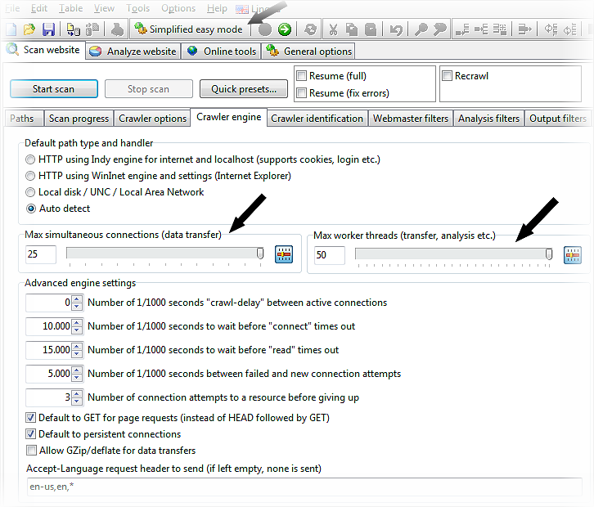Click the middle tree structure icon
Viewport: 594px width, 507px height.
coord(481,29)
